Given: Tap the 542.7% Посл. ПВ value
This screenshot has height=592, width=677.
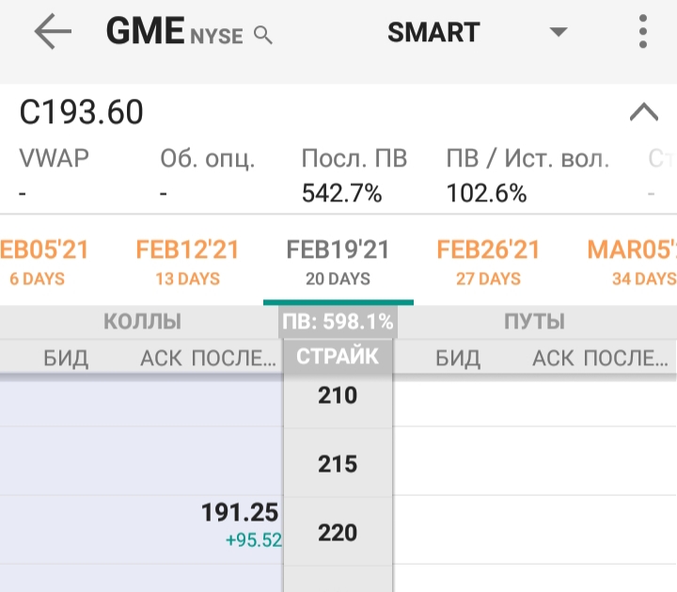Looking at the screenshot, I should [x=341, y=193].
